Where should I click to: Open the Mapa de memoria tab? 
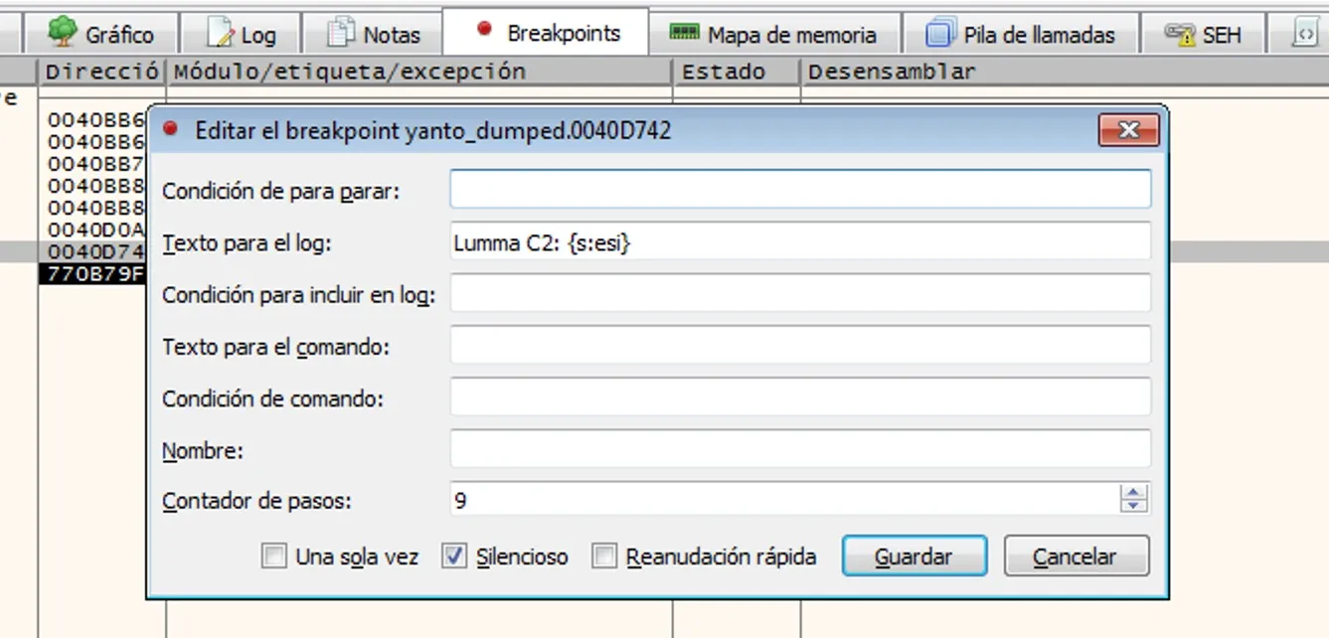[x=775, y=34]
